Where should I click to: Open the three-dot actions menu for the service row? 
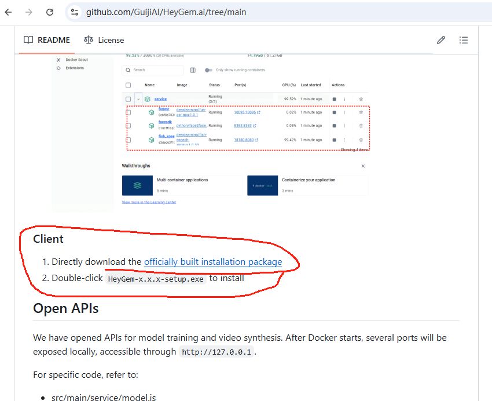tap(344, 99)
